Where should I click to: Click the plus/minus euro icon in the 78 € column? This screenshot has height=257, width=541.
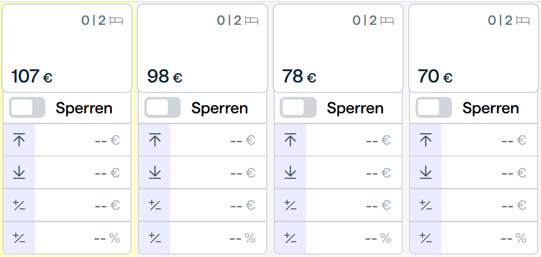point(290,205)
